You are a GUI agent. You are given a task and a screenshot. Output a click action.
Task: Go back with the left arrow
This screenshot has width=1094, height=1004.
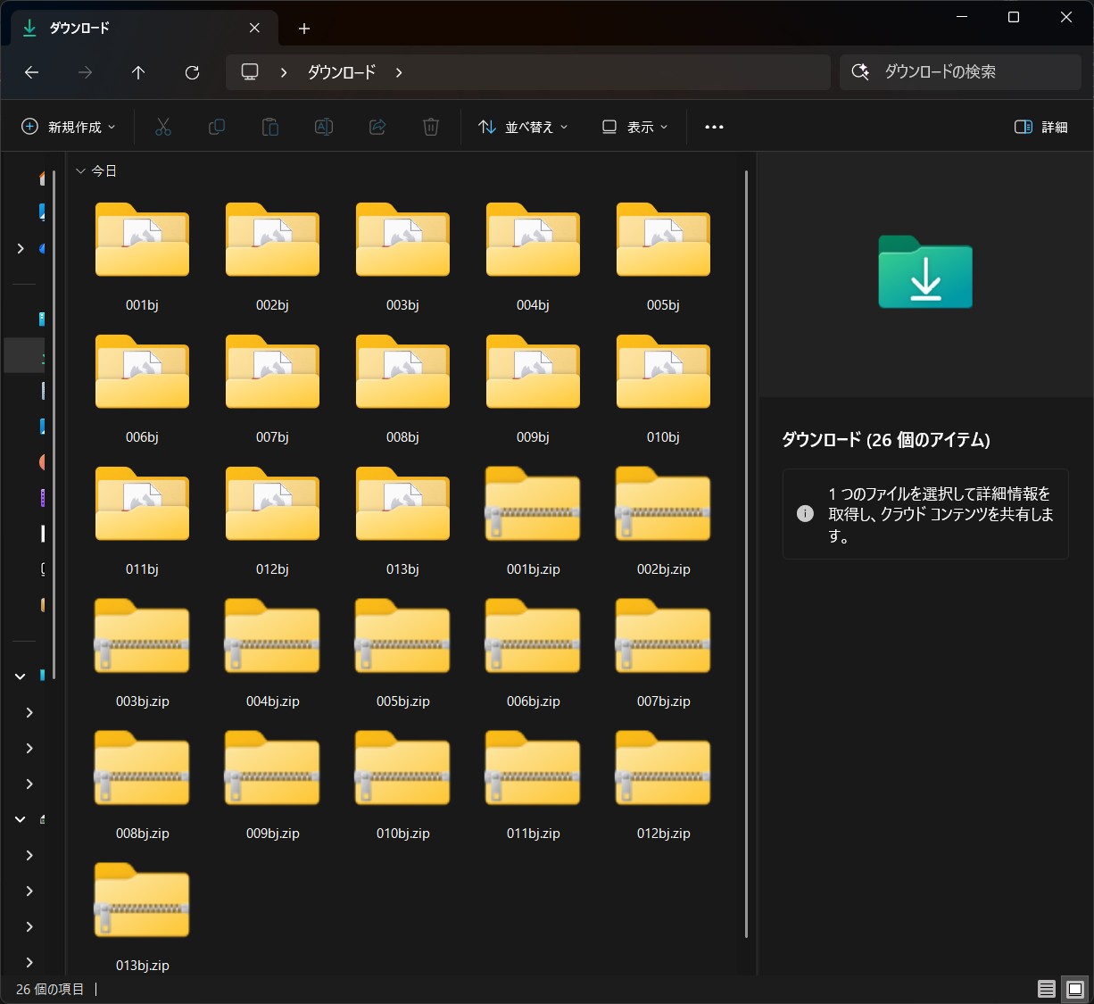pos(32,72)
